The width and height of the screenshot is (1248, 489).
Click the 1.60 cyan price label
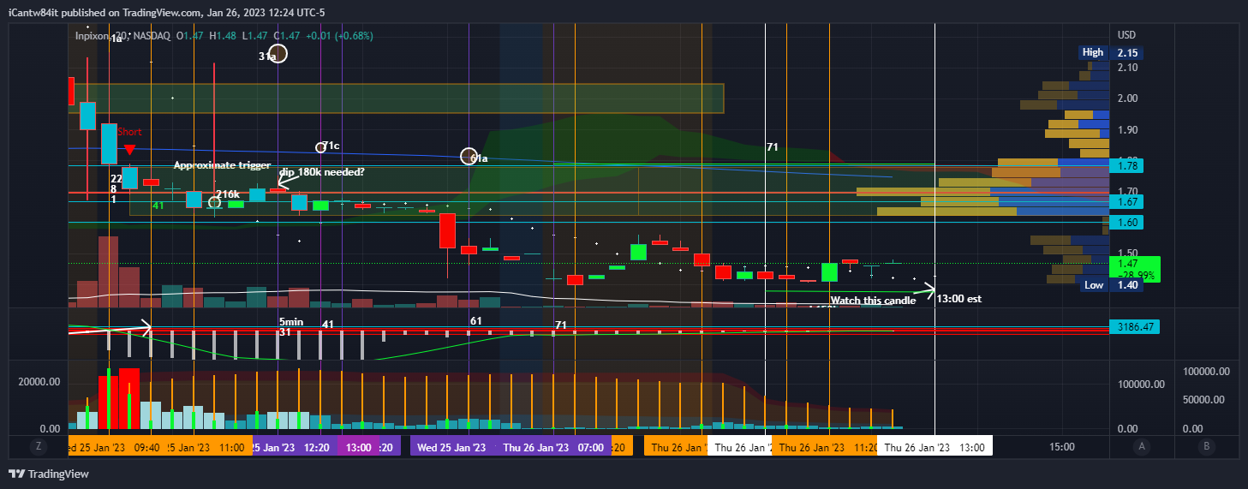point(1127,223)
